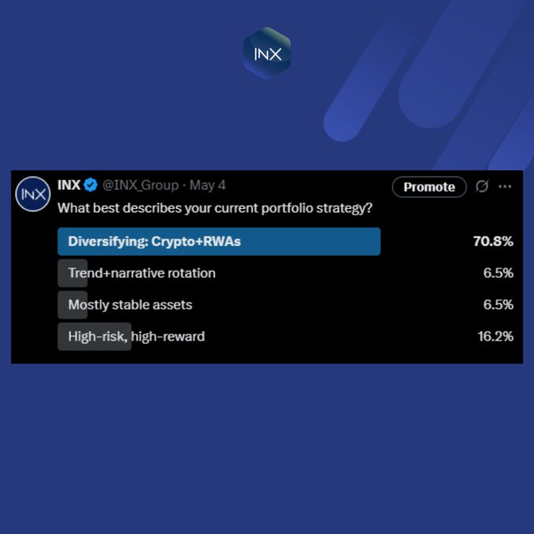Click the 6.5% beside Mostly stable assets
The image size is (534, 534).
tap(498, 305)
